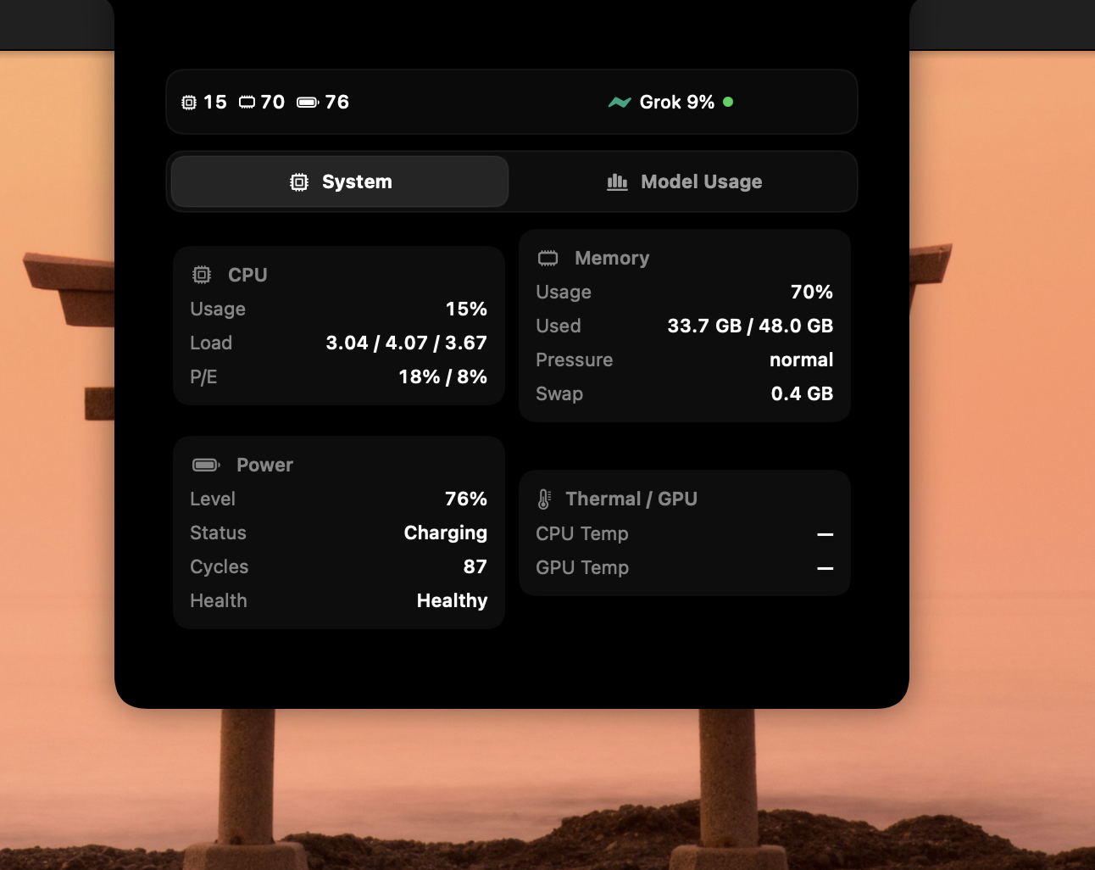Click the Memory card header icon
1095x870 pixels.
click(548, 258)
